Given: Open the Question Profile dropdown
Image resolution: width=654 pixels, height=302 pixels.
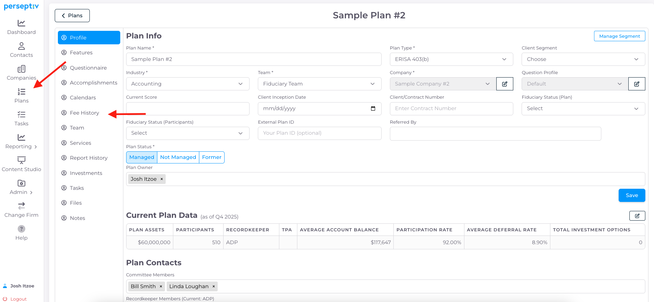Looking at the screenshot, I should pos(575,84).
